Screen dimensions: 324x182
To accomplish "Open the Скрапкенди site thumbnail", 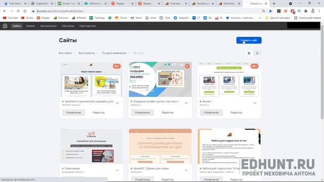I will click(x=91, y=147).
